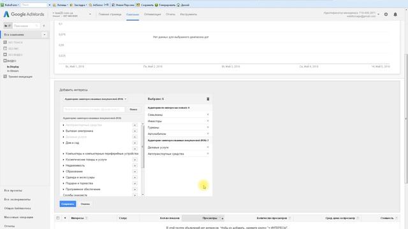Screen dimensions: 408x229
Task: Click the page vertical scrollbar
Action: point(406,118)
